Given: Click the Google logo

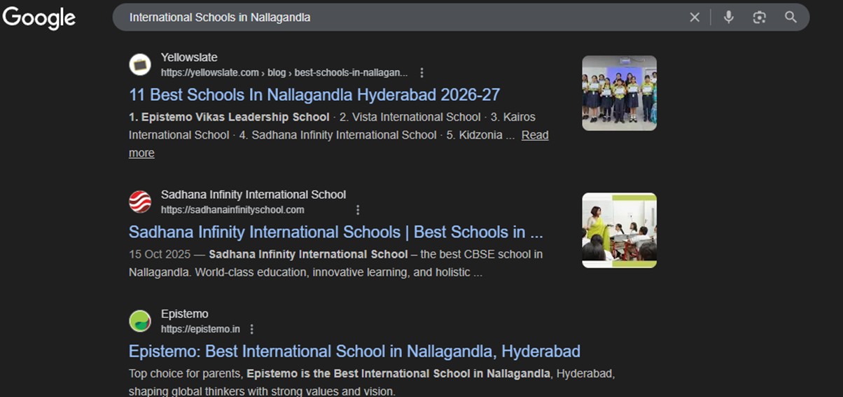Looking at the screenshot, I should 39,18.
